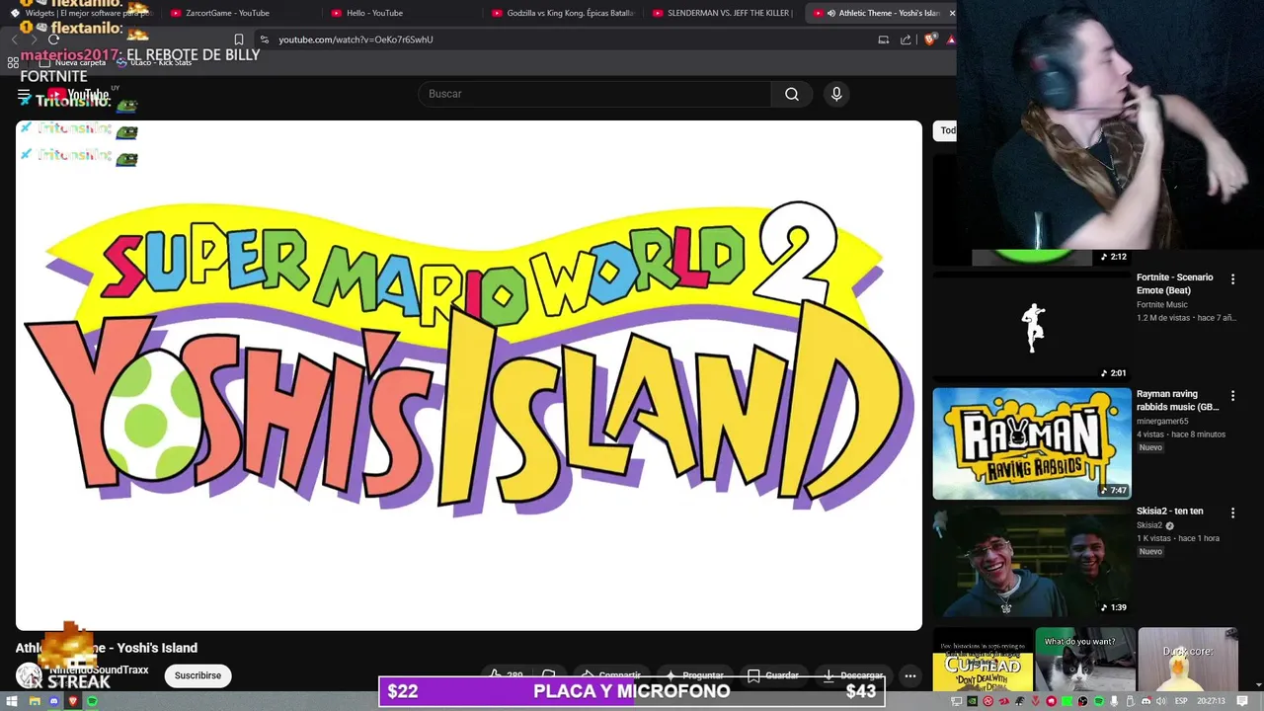Image resolution: width=1264 pixels, height=711 pixels.
Task: Click the share page icon in address bar
Action: (x=906, y=39)
